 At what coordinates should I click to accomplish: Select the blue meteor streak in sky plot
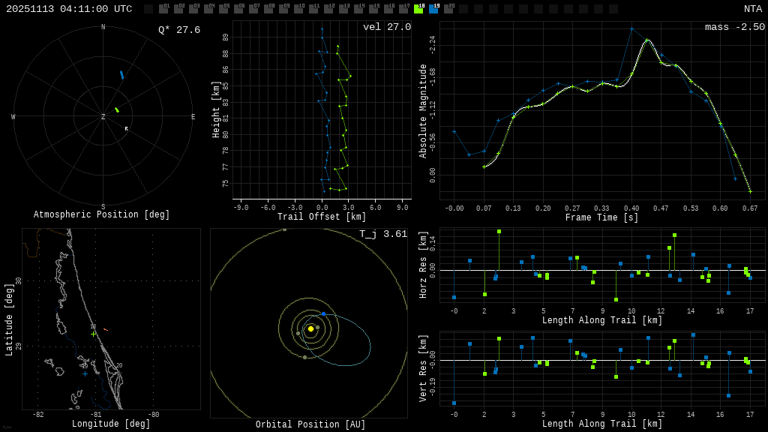[x=121, y=75]
